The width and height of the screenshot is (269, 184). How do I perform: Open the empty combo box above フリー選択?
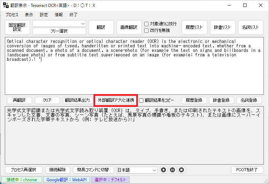pyautogui.click(x=59, y=24)
